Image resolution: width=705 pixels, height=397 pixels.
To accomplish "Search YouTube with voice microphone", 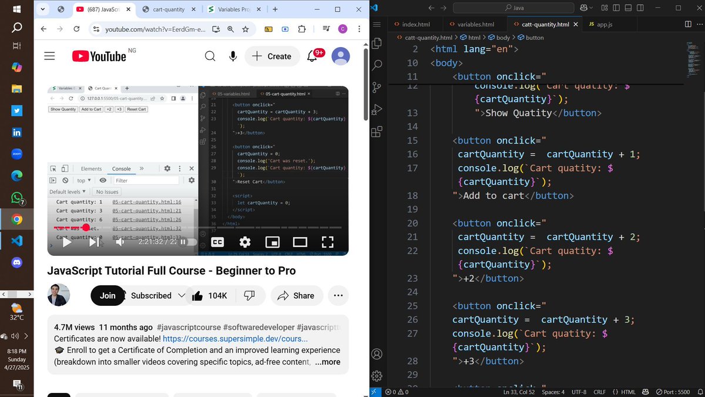I will coord(233,56).
